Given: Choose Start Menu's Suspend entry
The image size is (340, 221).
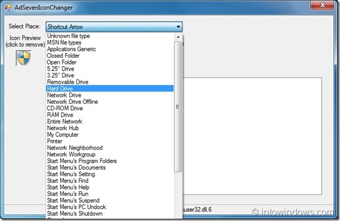Looking at the screenshot, I should coord(110,200).
